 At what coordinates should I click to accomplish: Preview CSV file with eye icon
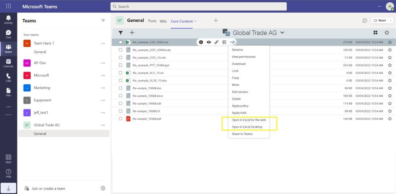208,42
